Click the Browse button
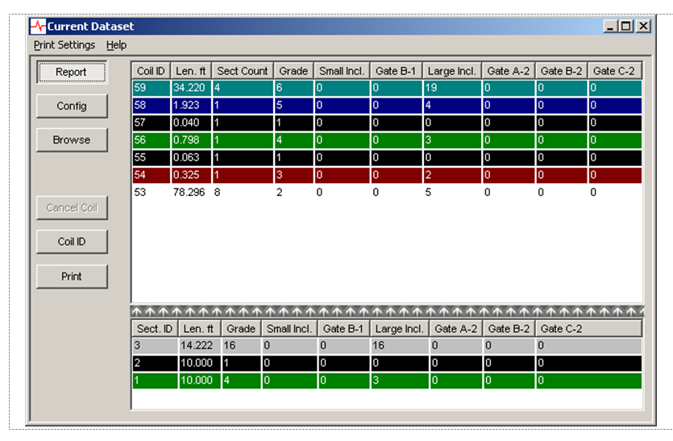The width and height of the screenshot is (673, 441). pos(72,139)
